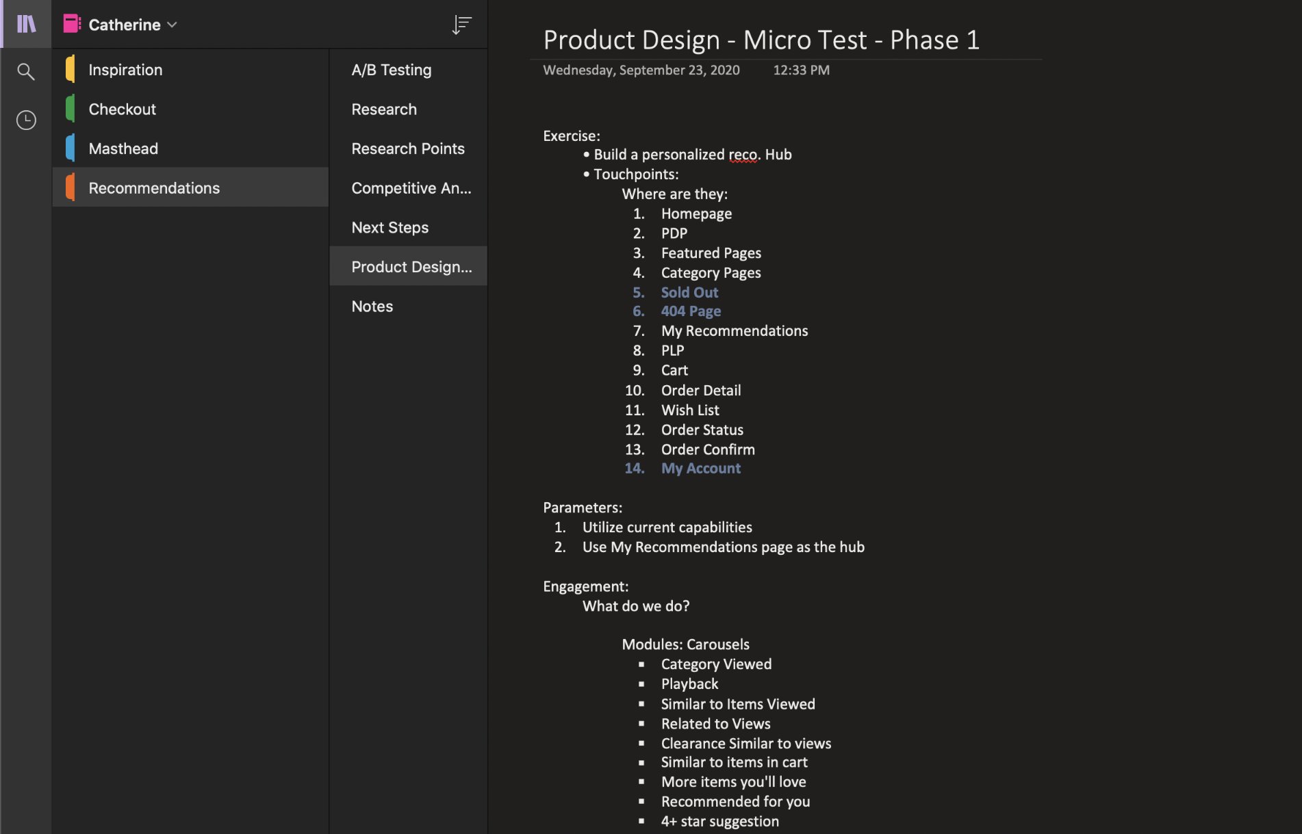Open the page sort options
The width and height of the screenshot is (1302, 834).
tap(462, 24)
